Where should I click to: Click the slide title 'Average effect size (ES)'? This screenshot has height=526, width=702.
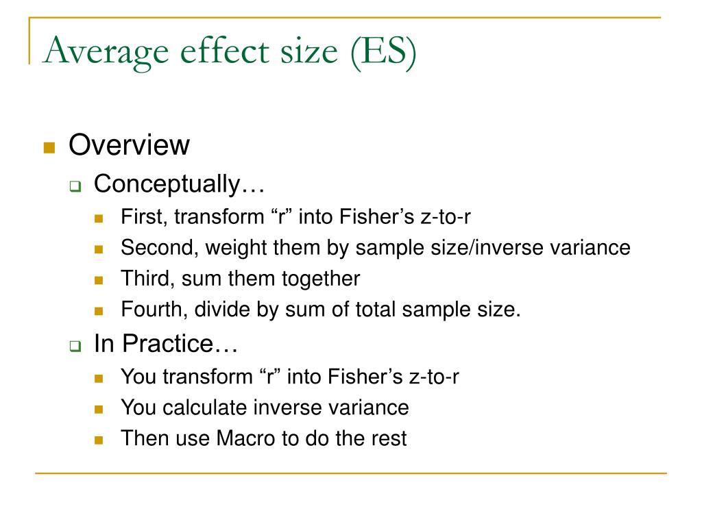pyautogui.click(x=230, y=52)
